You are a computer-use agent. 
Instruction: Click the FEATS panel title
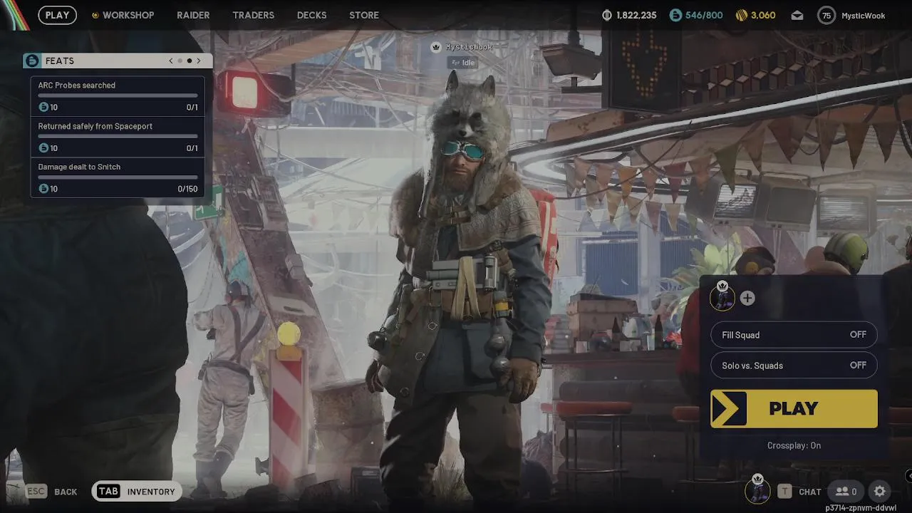[x=60, y=61]
